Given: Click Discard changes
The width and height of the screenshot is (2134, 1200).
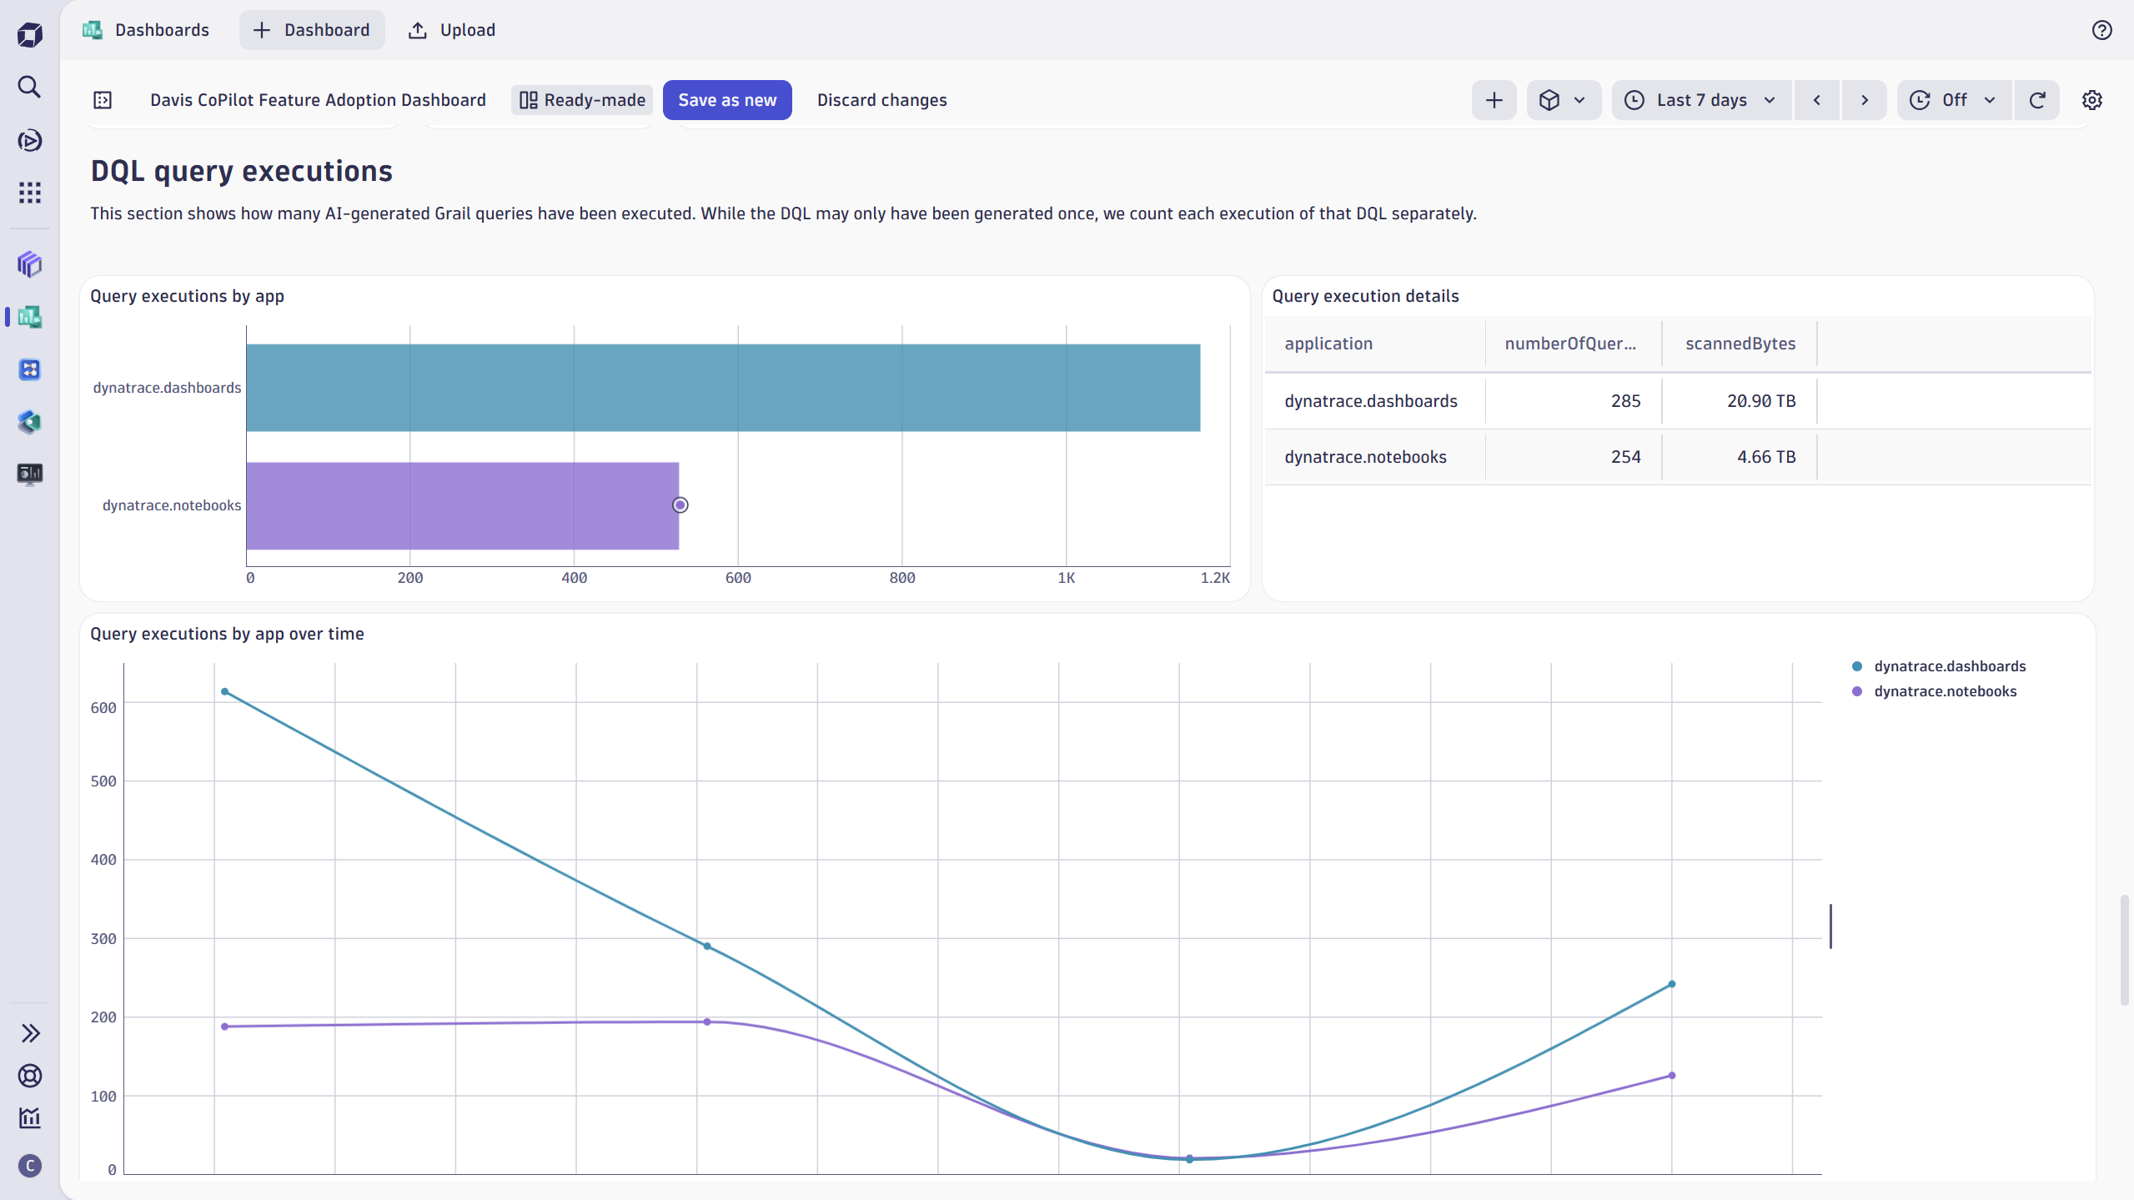Looking at the screenshot, I should pos(881,99).
